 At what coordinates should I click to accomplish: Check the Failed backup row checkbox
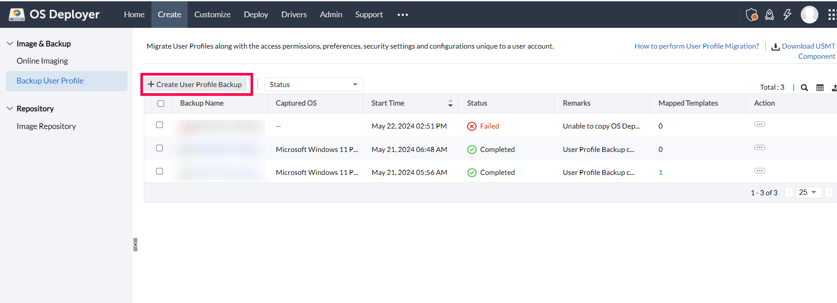[160, 125]
